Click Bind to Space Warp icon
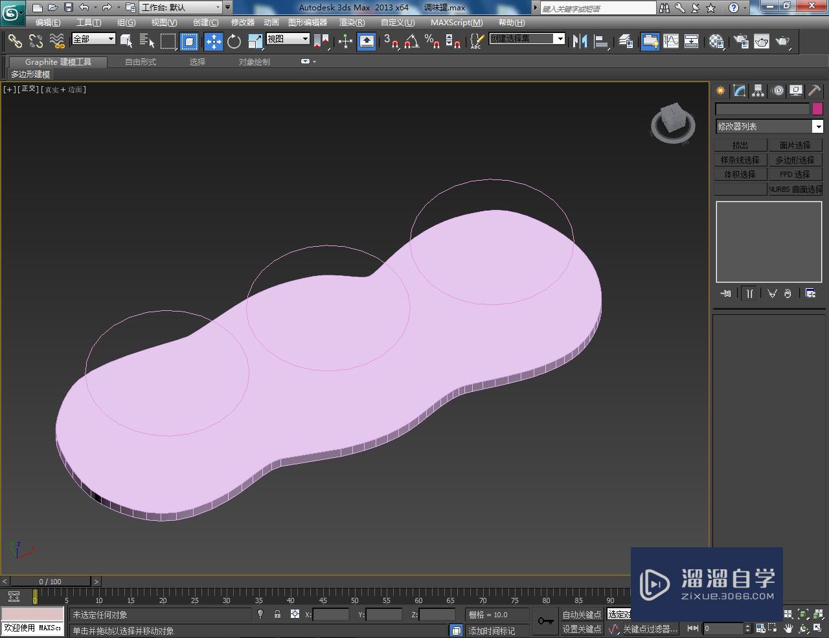 coord(57,41)
